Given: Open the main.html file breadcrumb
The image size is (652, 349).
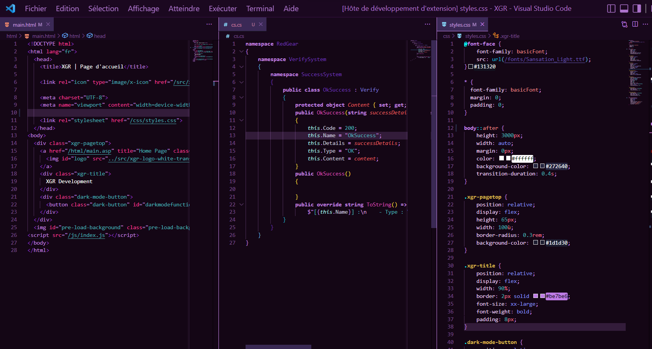Looking at the screenshot, I should click(x=44, y=36).
